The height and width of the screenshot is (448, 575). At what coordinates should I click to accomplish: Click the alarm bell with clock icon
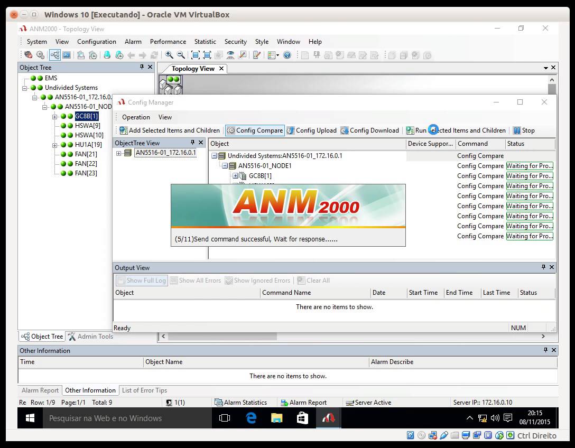coord(119,55)
